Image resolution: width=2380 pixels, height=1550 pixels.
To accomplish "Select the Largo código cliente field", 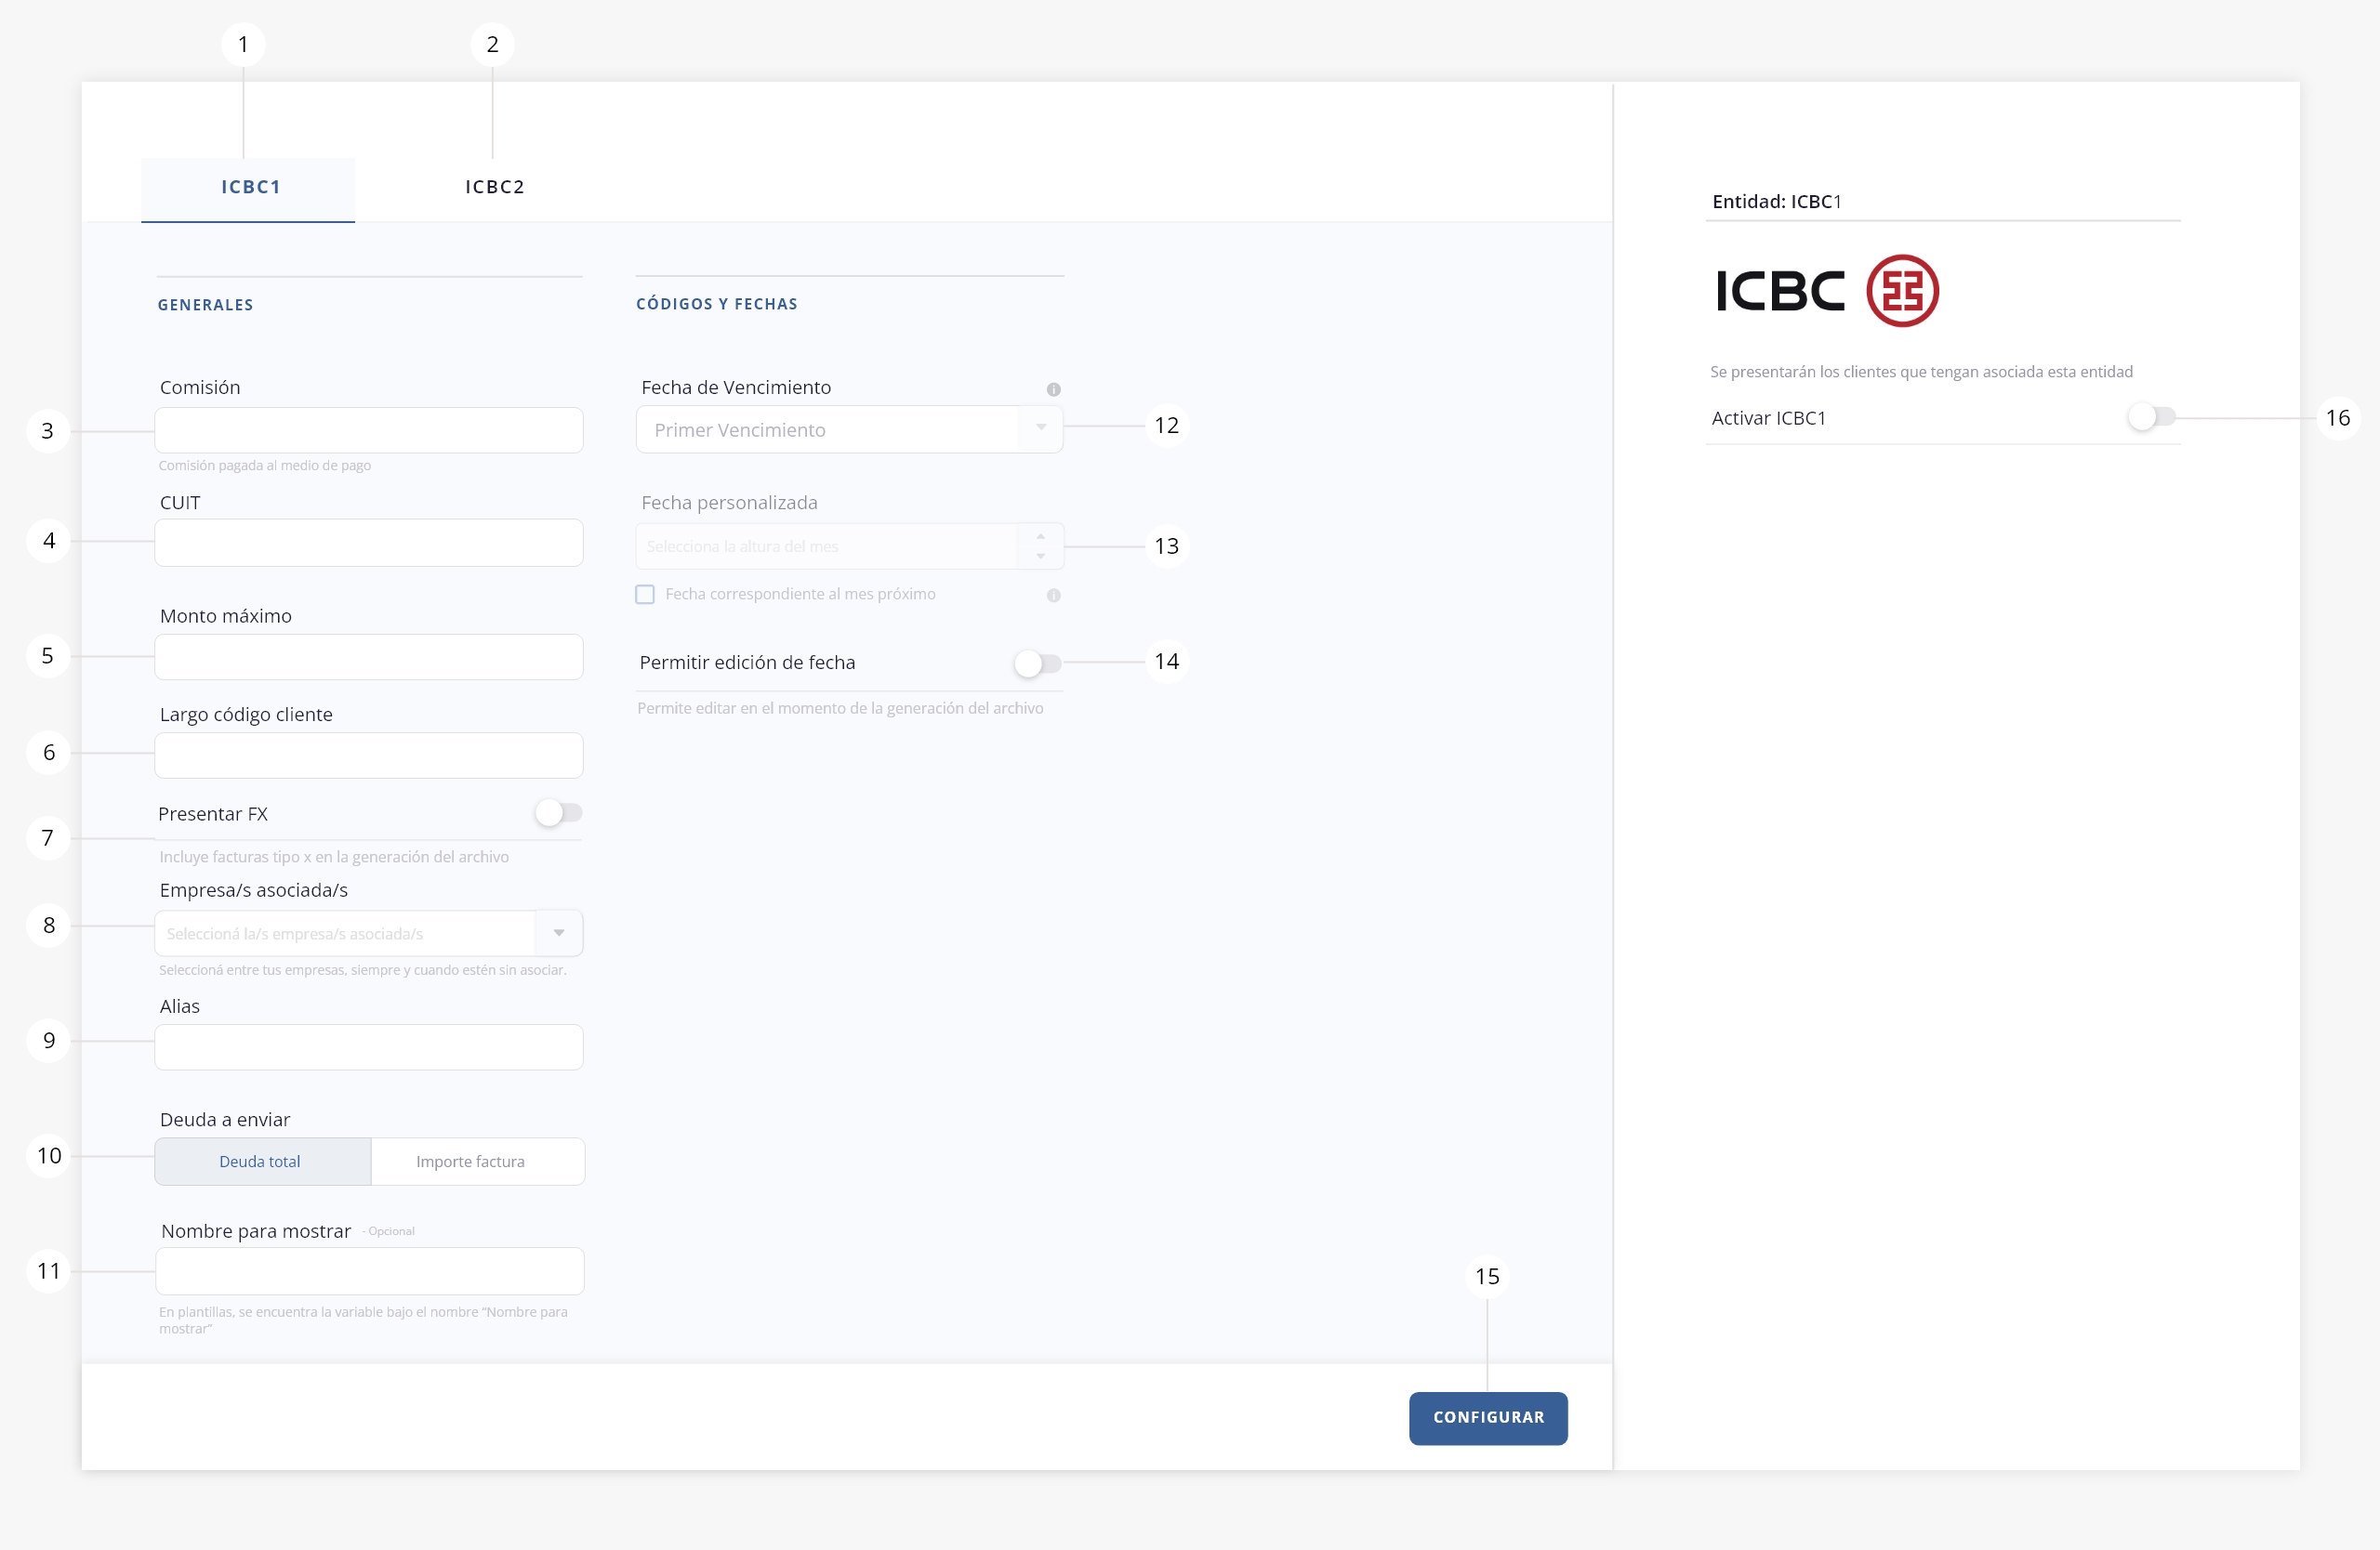I will click(369, 755).
